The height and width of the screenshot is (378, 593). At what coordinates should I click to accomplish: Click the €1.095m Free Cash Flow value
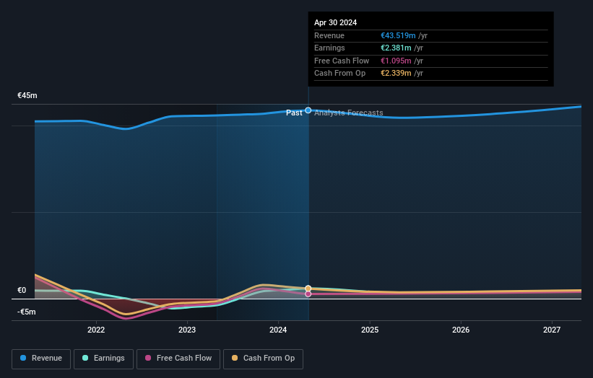396,61
